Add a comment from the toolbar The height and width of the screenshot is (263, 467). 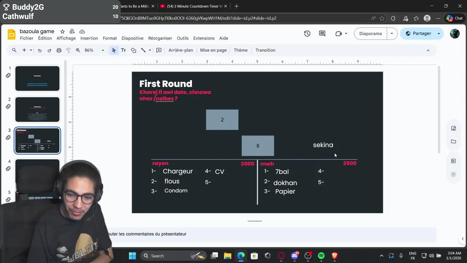pos(159,50)
